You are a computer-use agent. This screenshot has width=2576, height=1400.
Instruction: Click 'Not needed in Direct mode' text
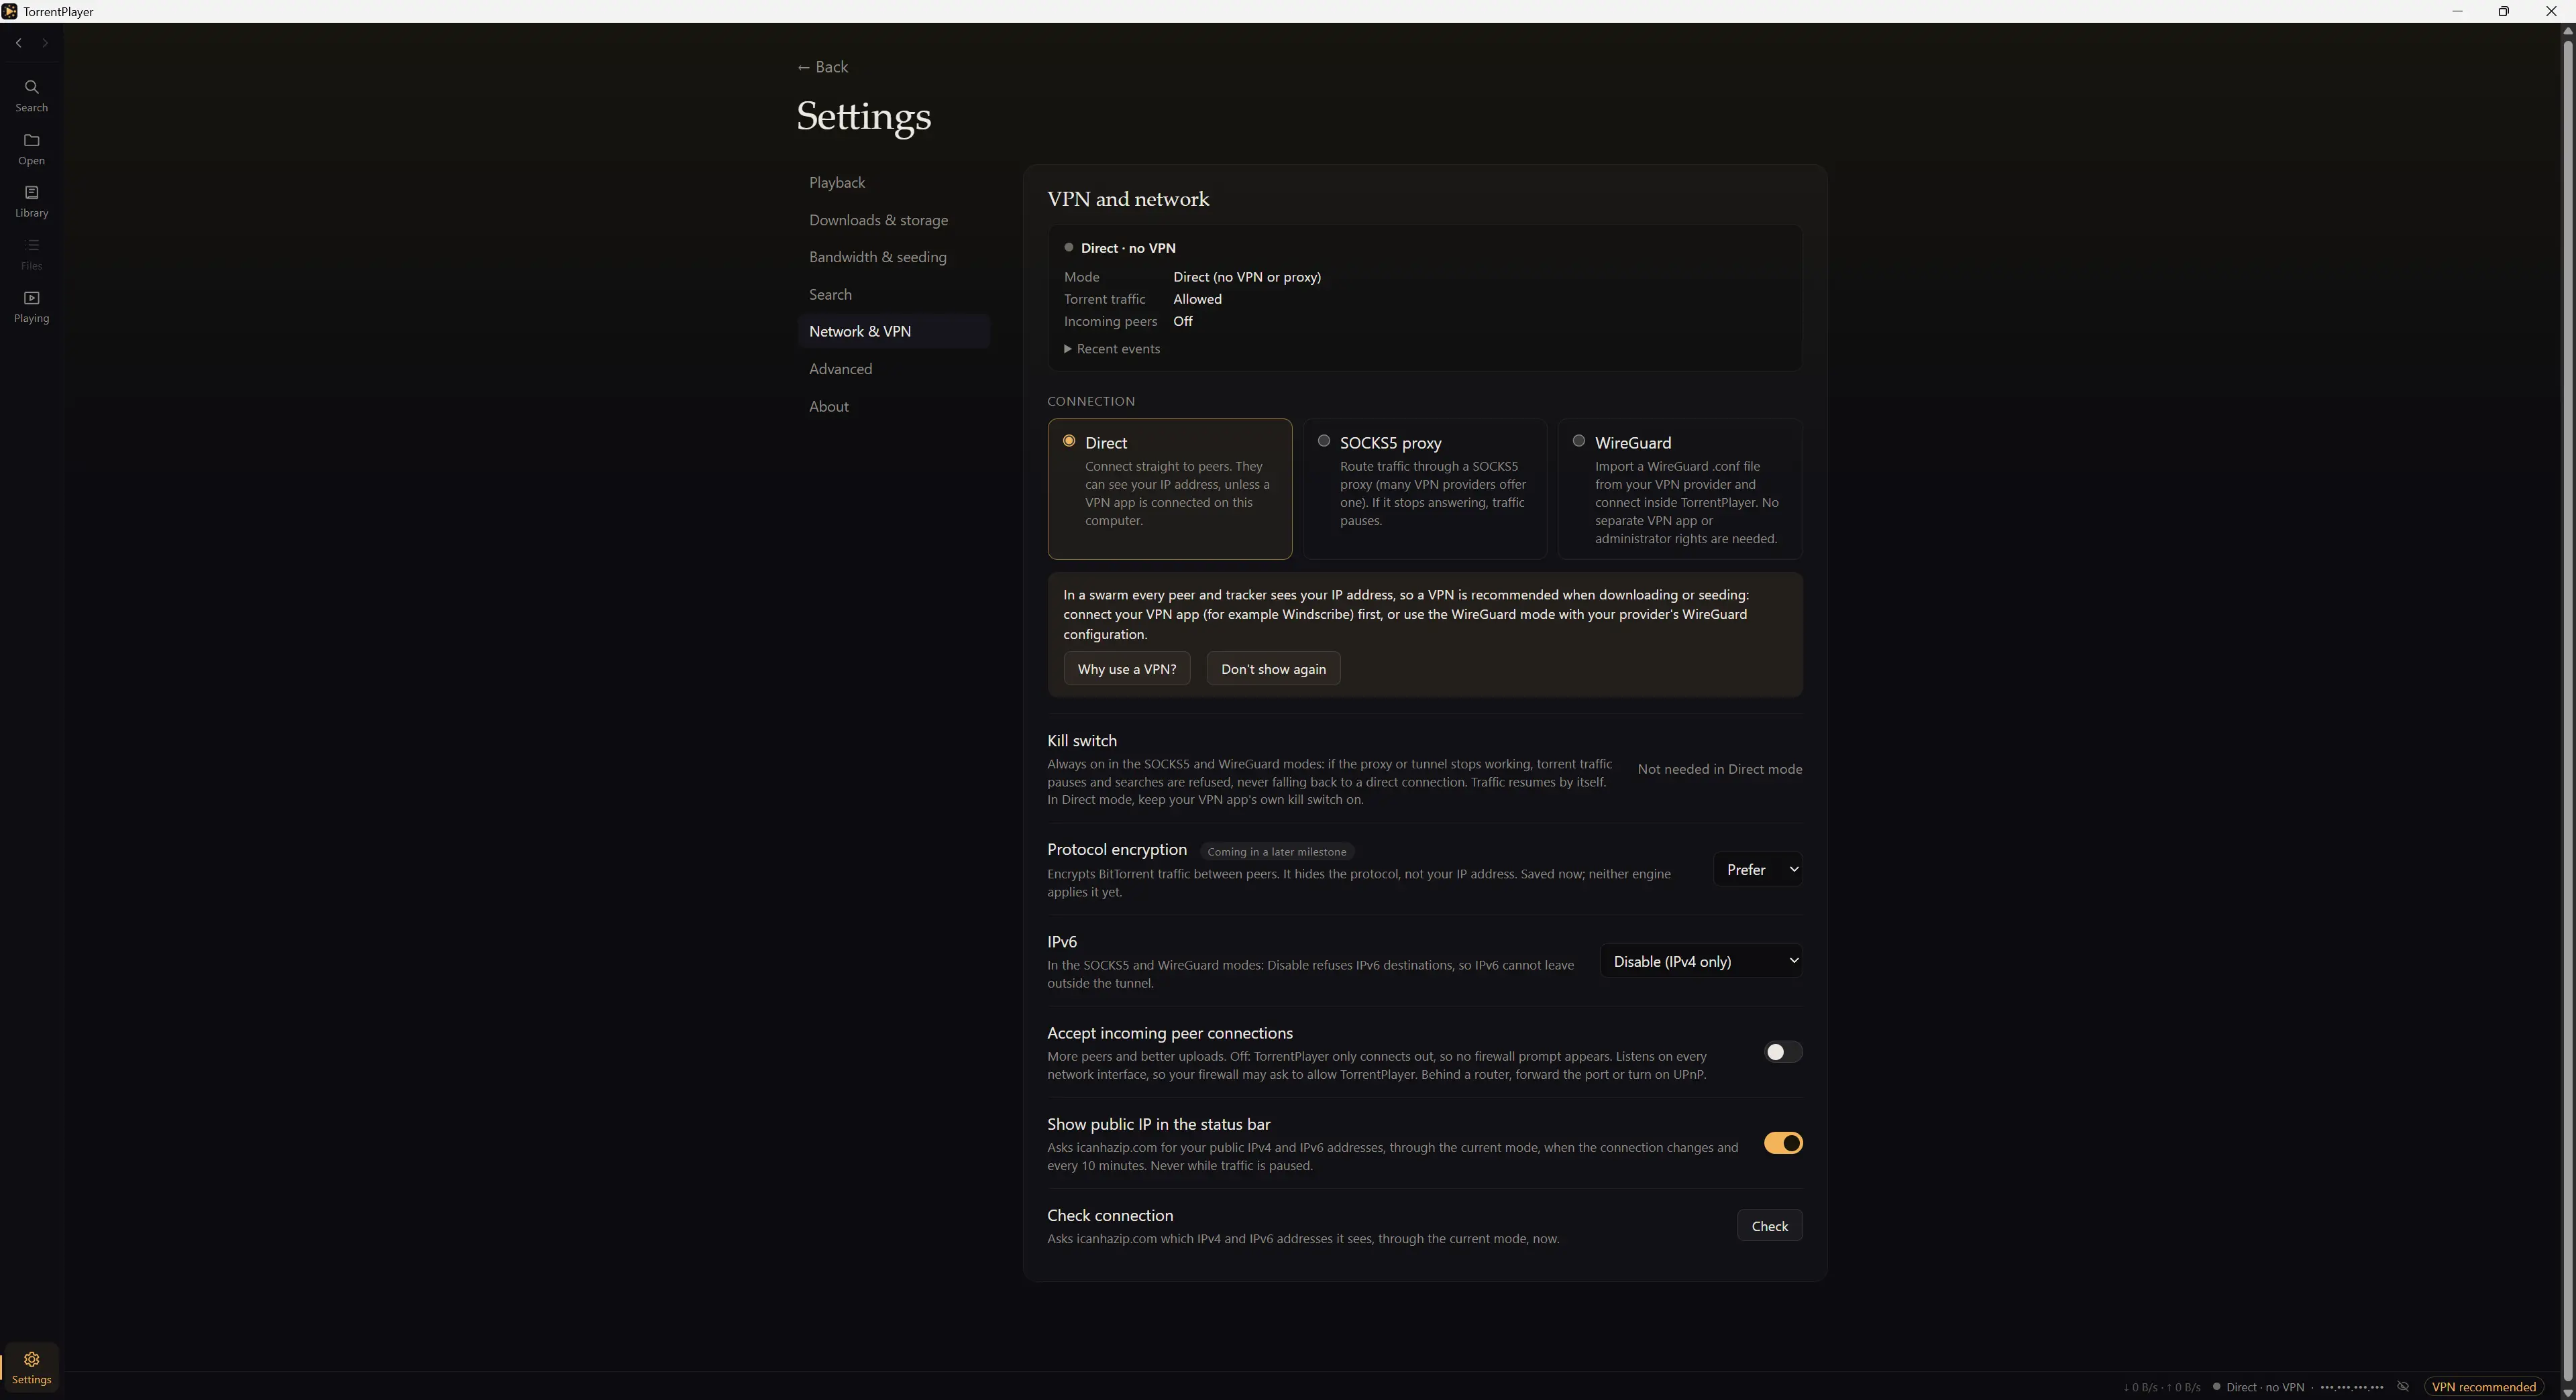pos(1719,768)
